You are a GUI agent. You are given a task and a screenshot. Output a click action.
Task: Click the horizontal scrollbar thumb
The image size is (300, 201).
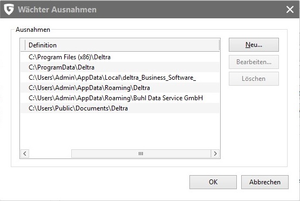tap(141, 154)
